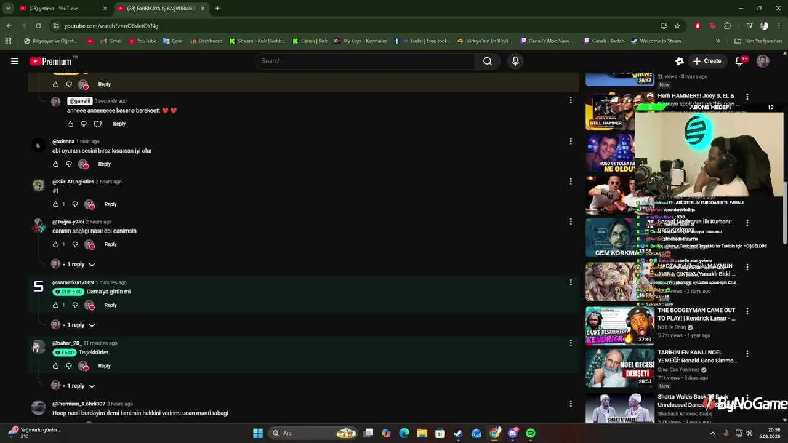Image resolution: width=788 pixels, height=443 pixels.
Task: Dislike the @sametkurt7889 comment
Action: click(x=75, y=305)
